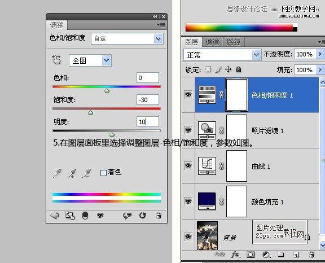Select the 色相/饱和度 1 layer mask thumbnail
Image resolution: width=325 pixels, height=263 pixels.
pyautogui.click(x=236, y=95)
